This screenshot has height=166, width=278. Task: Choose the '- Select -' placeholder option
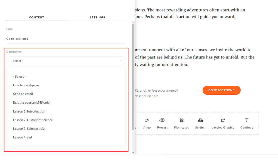[19, 77]
